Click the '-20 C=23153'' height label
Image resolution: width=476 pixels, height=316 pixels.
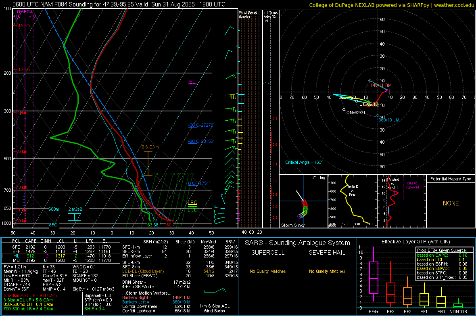coord(201,141)
